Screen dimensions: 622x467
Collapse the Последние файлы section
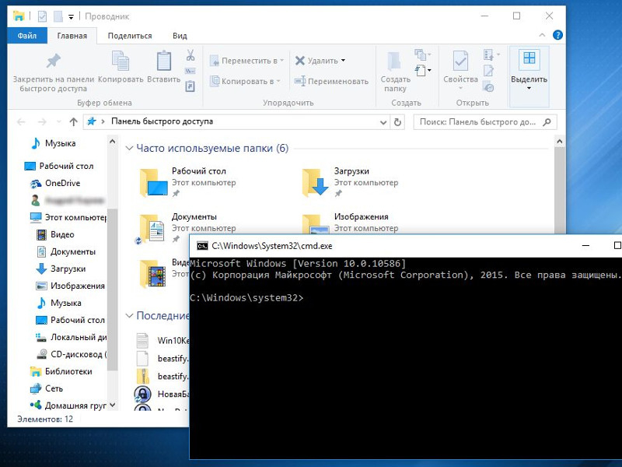point(129,316)
